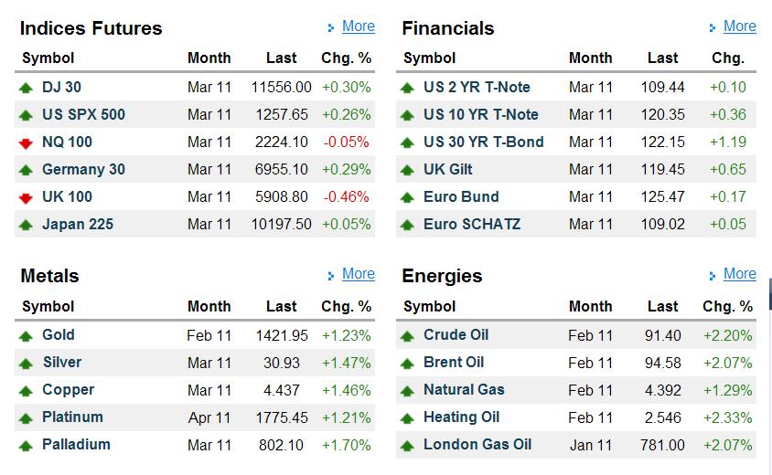Select the Natural Gas symbol
Screen dimensions: 772x475
464,390
